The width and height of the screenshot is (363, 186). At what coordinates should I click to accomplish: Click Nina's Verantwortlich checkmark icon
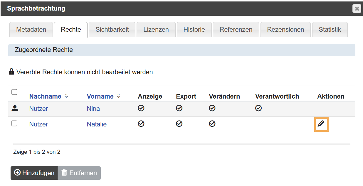(x=258, y=108)
